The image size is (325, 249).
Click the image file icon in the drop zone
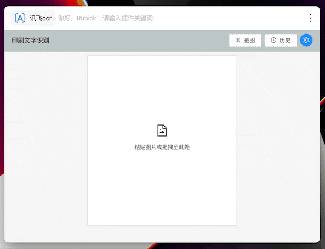(162, 131)
